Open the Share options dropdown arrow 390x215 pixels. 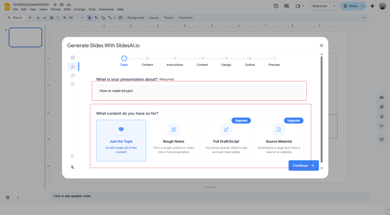[x=363, y=6]
